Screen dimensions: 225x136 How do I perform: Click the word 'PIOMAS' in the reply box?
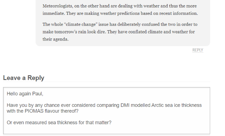(34, 111)
